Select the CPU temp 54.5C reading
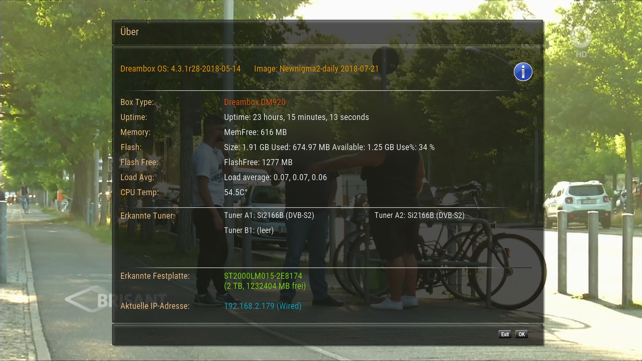The image size is (642, 361). tap(235, 193)
